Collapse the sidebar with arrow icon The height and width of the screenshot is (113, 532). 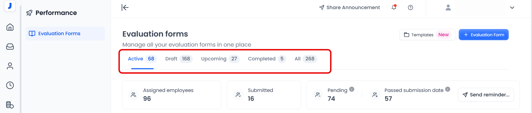125,7
